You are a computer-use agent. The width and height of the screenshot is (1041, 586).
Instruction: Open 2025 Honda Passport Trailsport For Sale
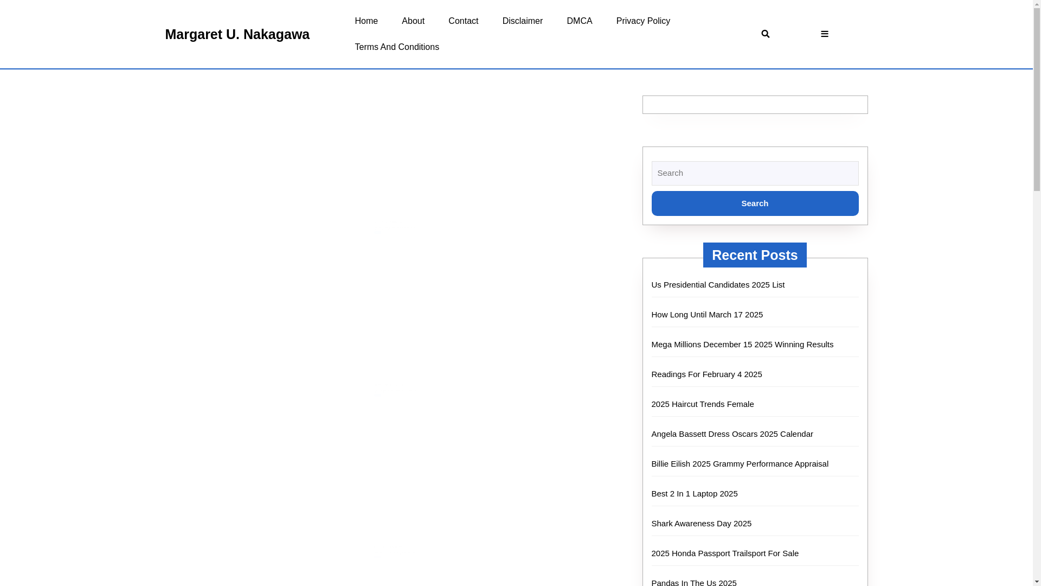click(725, 553)
